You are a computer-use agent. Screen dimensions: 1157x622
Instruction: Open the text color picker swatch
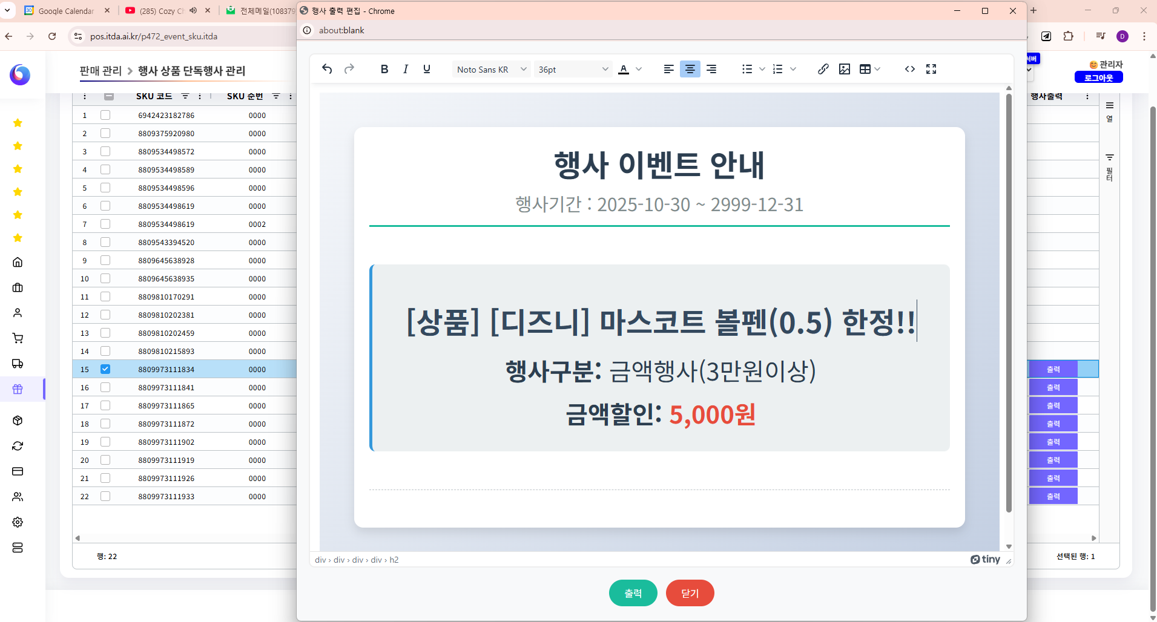point(624,69)
